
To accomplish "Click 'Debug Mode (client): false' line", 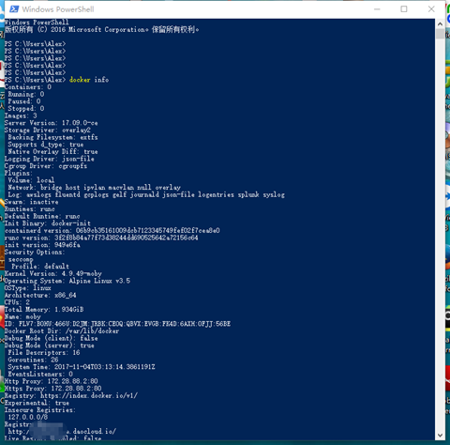I will (x=52, y=338).
